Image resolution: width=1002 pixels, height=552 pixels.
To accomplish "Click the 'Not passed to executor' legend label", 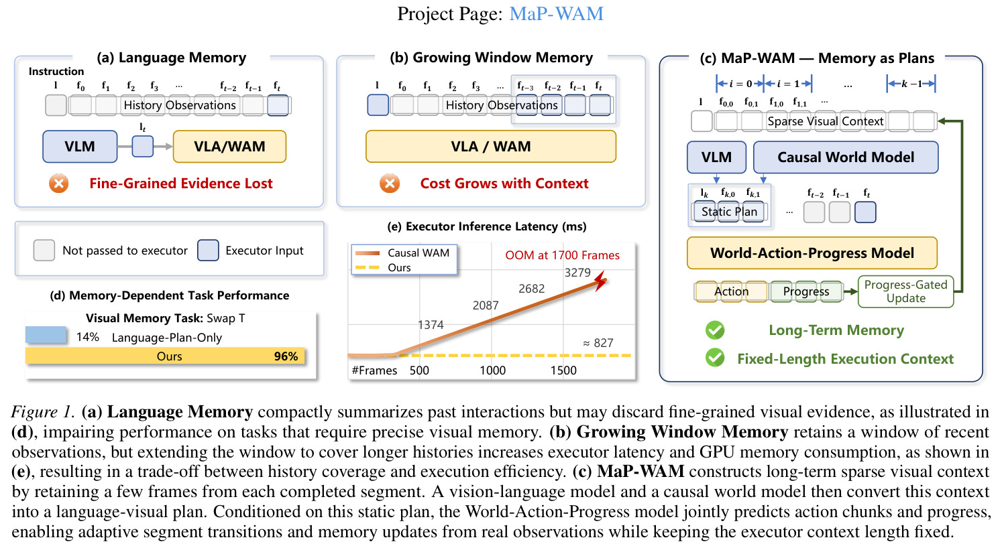I will click(x=125, y=251).
